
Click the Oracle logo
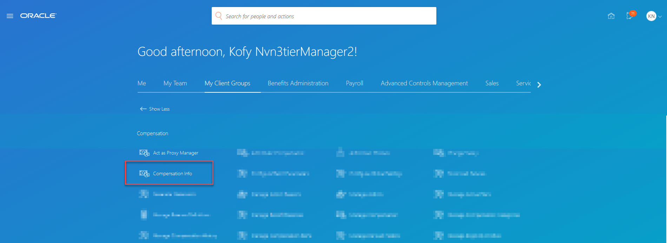[x=38, y=16]
